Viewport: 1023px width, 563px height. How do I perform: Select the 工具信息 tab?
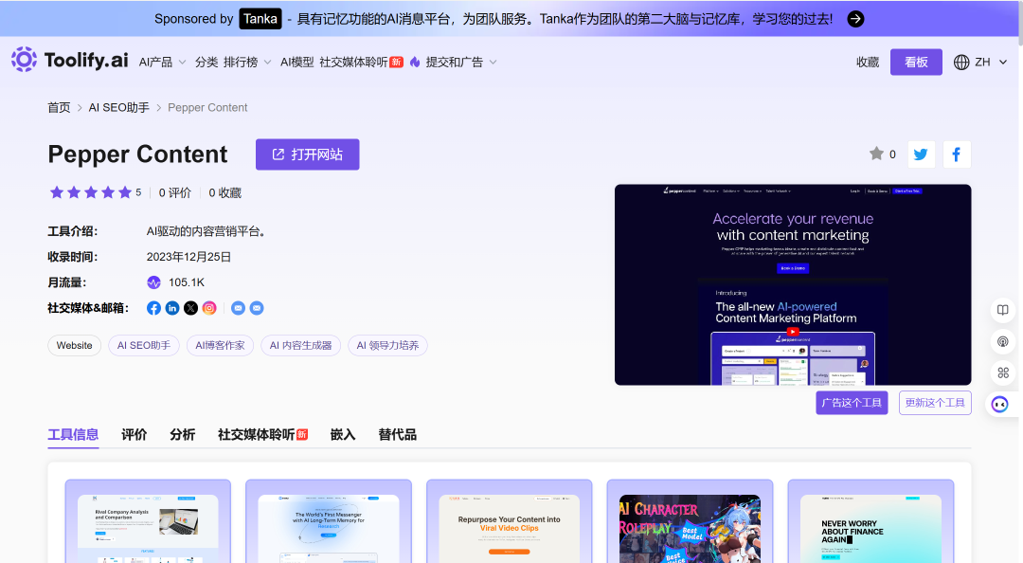pos(73,434)
